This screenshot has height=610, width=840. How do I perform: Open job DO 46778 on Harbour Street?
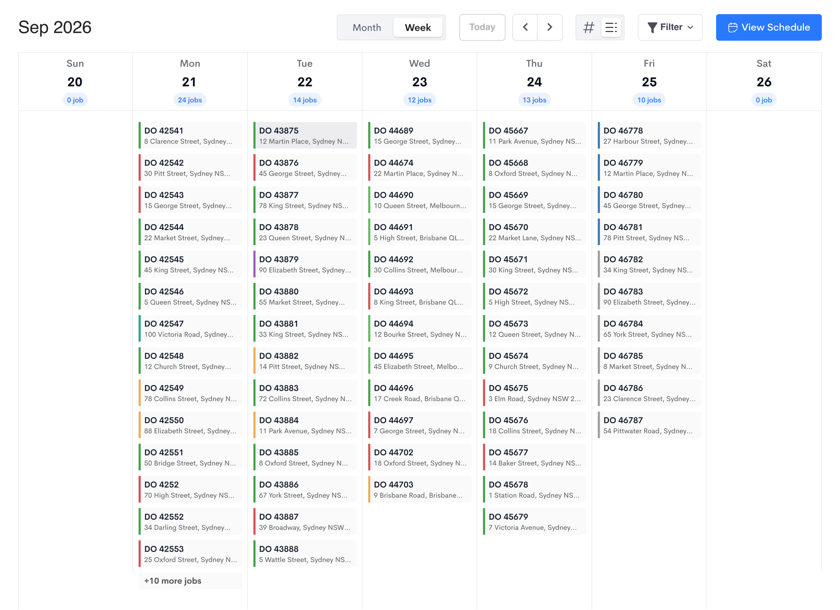coord(649,135)
